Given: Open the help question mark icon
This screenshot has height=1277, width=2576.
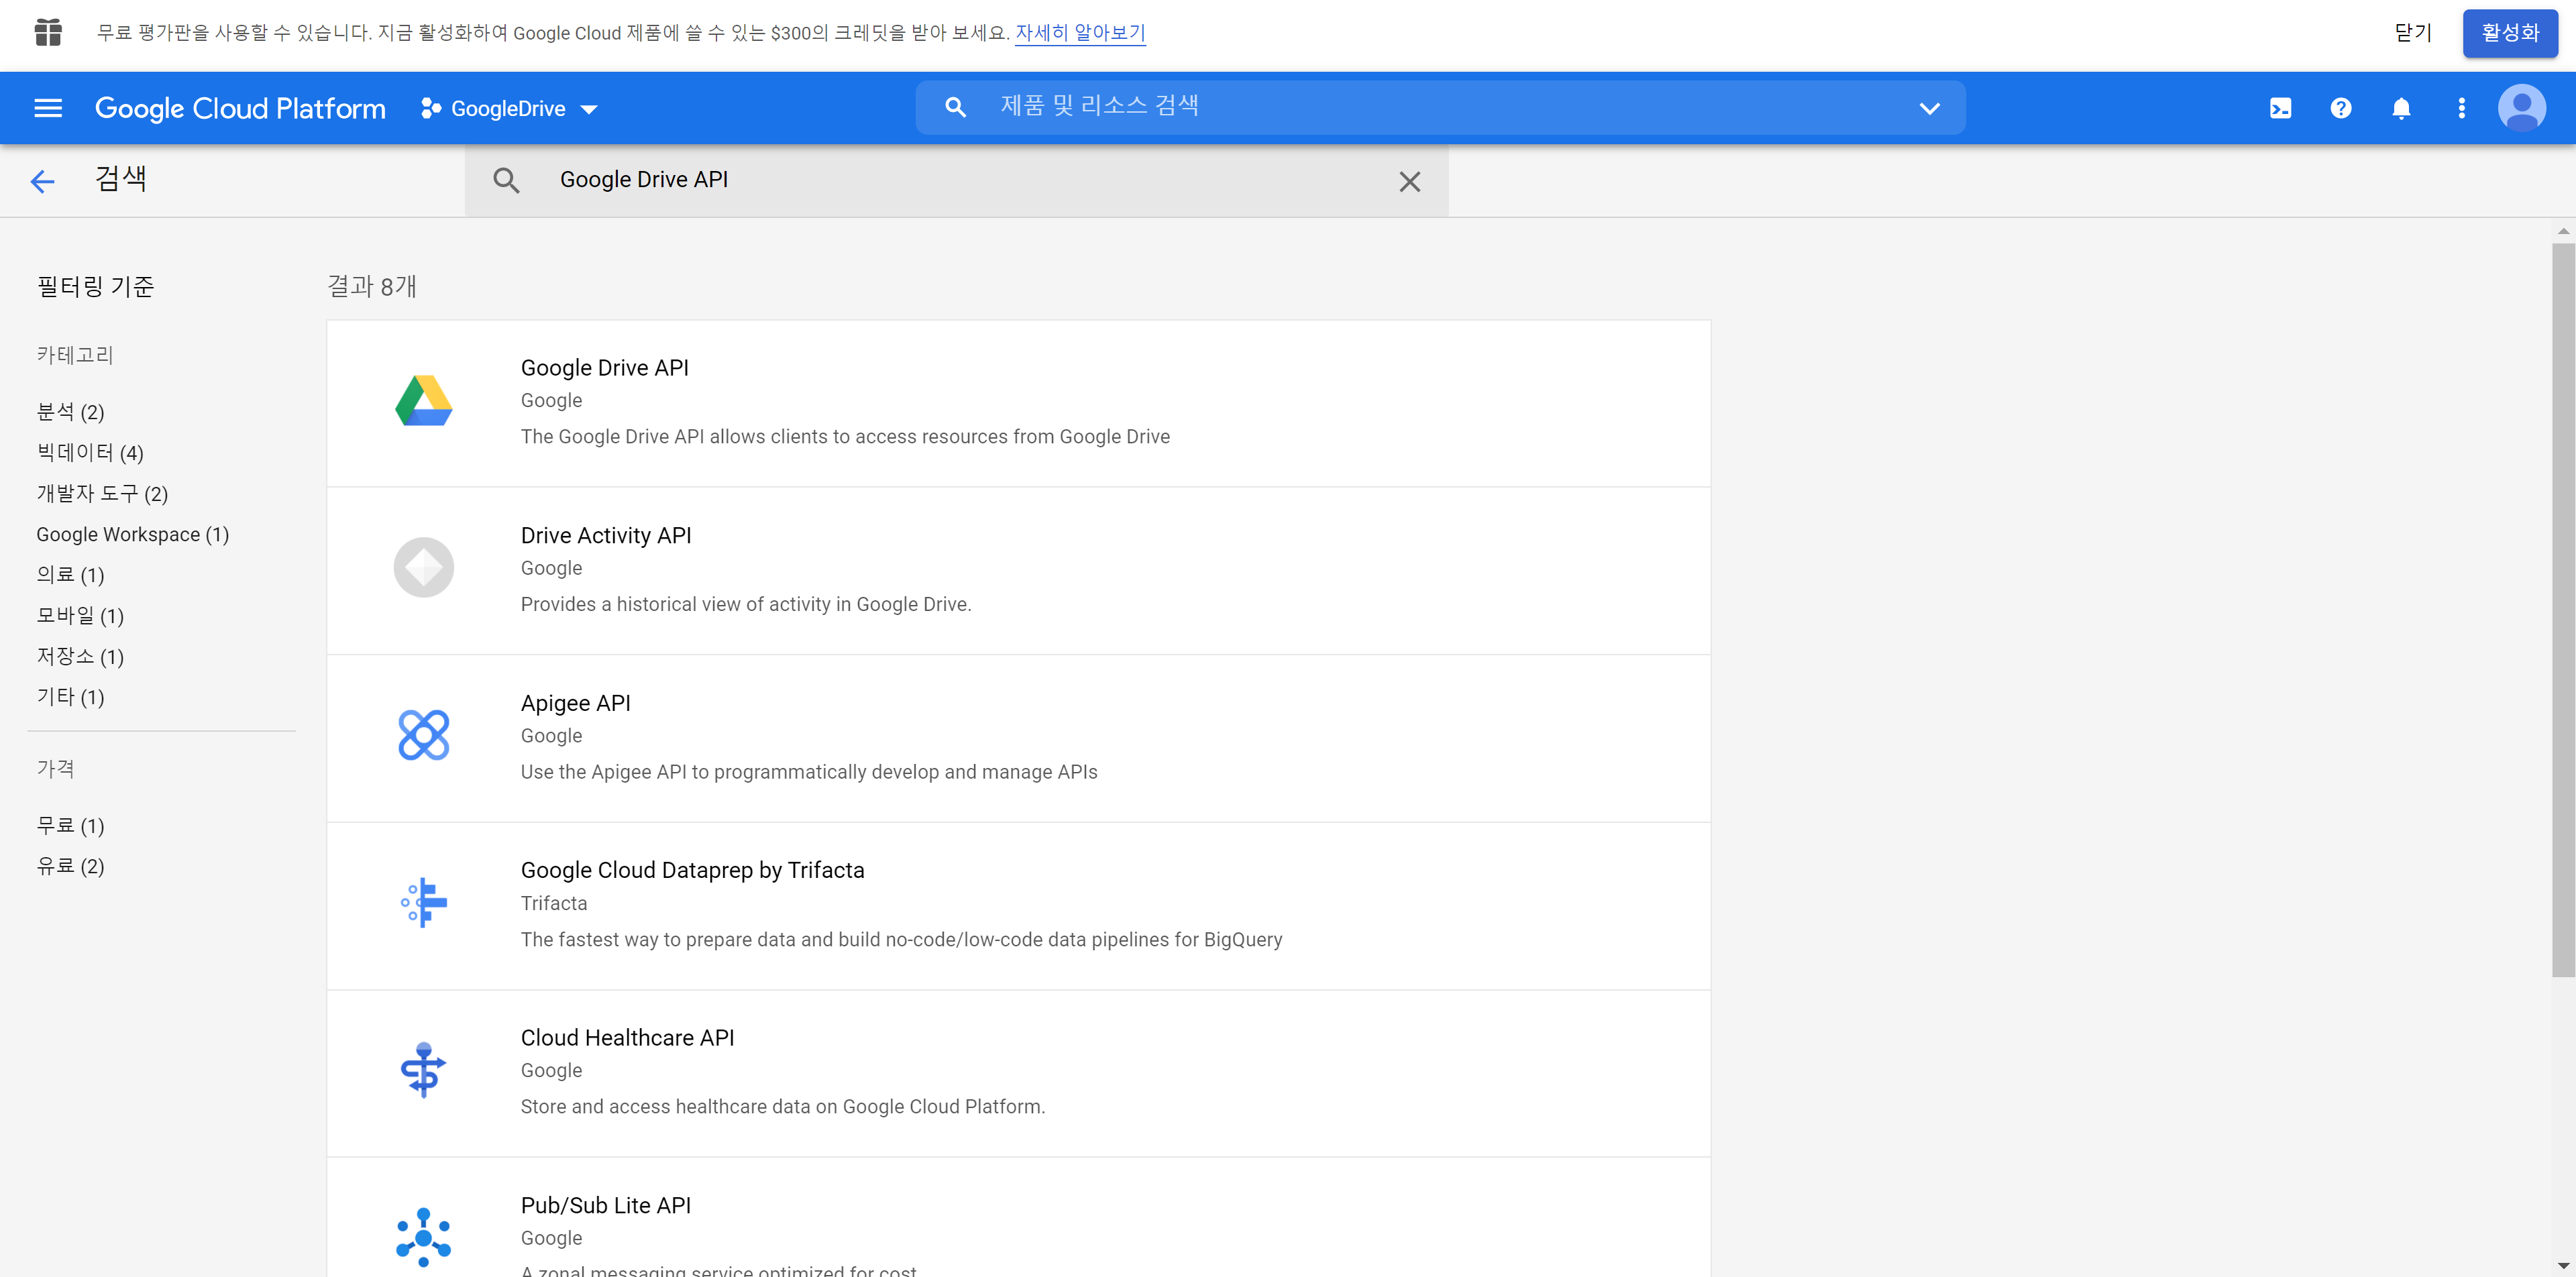Looking at the screenshot, I should [x=2340, y=108].
